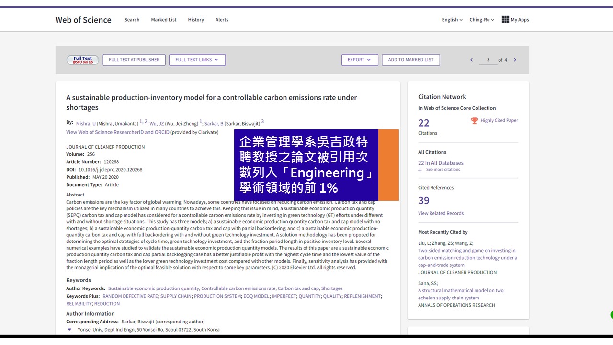Open the Export dropdown

click(359, 60)
